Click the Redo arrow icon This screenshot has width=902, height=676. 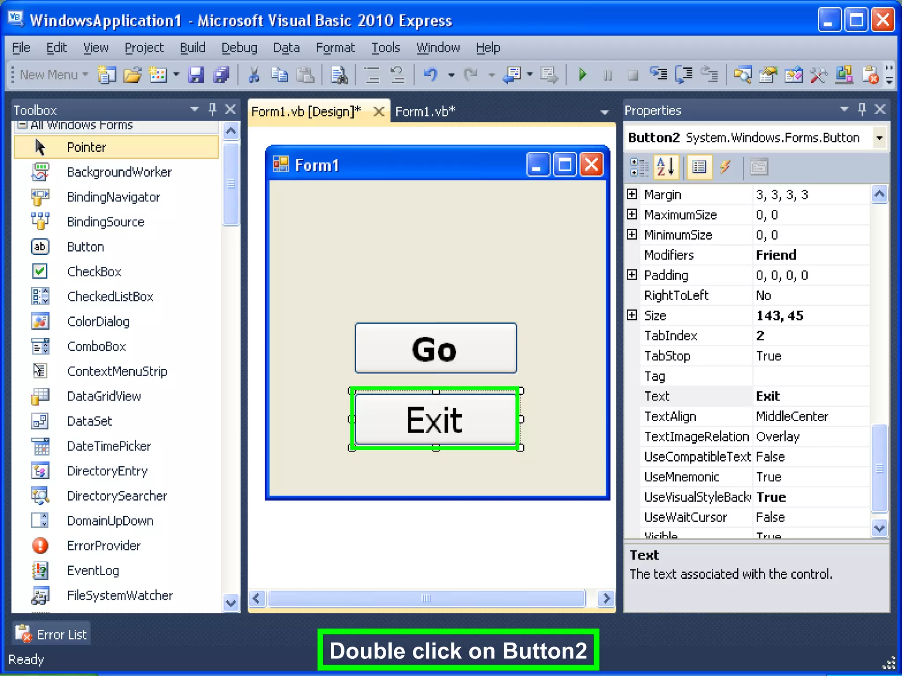(471, 75)
